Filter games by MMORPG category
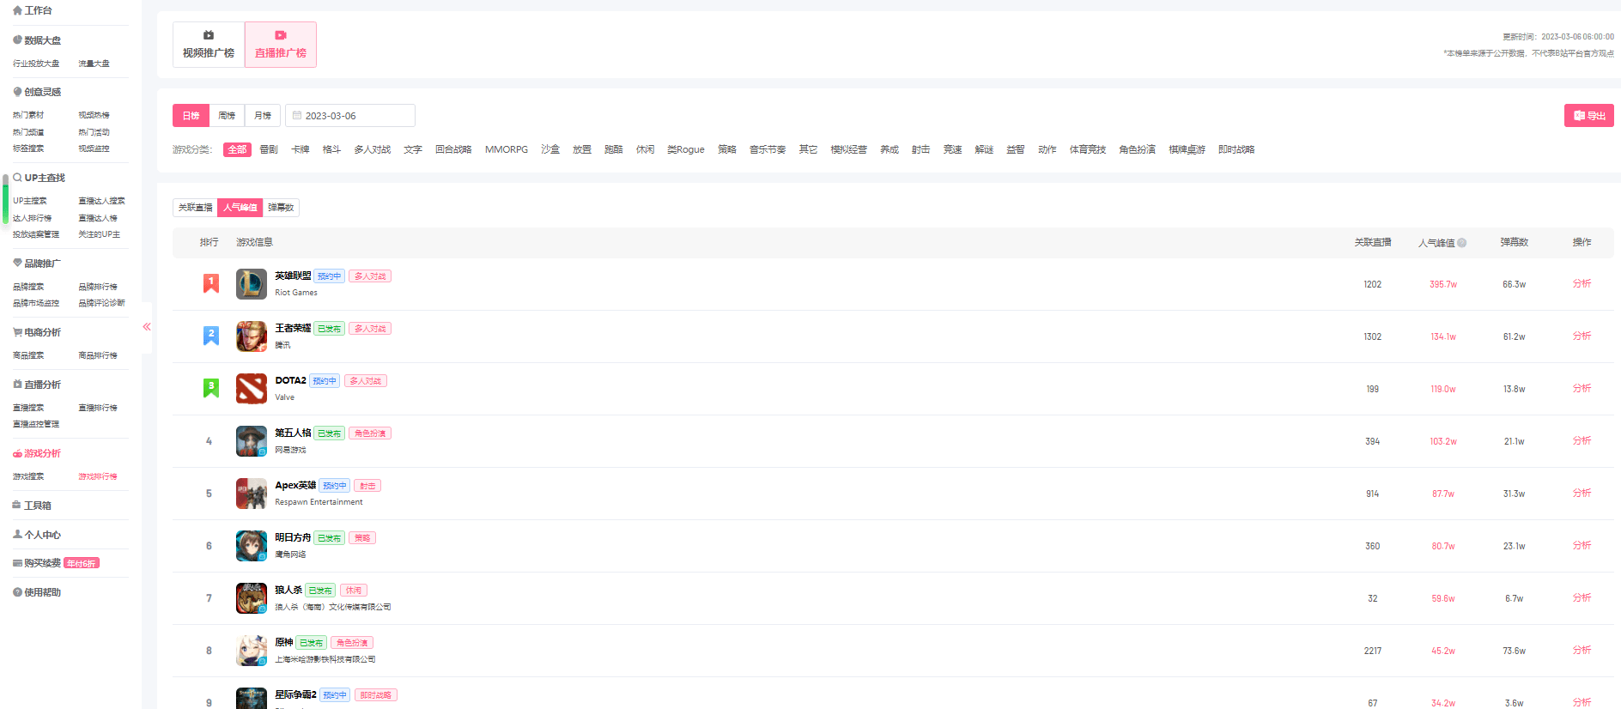Screen dimensions: 1621x709 coord(507,149)
